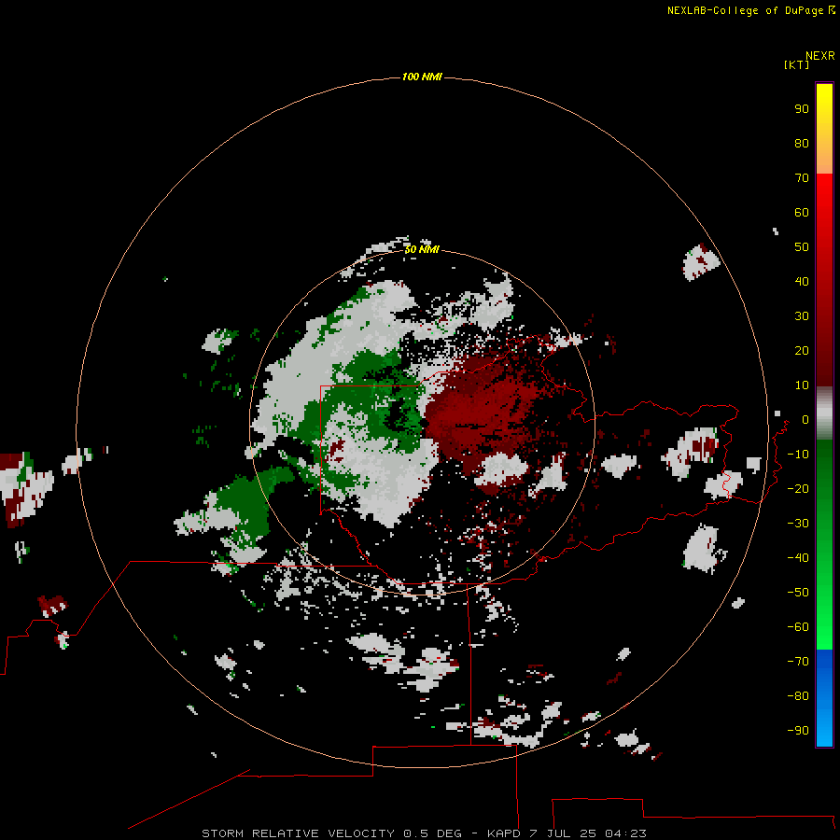Click the 70 value on velocity scale
The height and width of the screenshot is (840, 840).
[802, 178]
